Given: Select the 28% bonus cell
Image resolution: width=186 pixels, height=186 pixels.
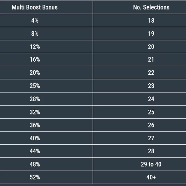Looking at the screenshot, I should point(35,99).
